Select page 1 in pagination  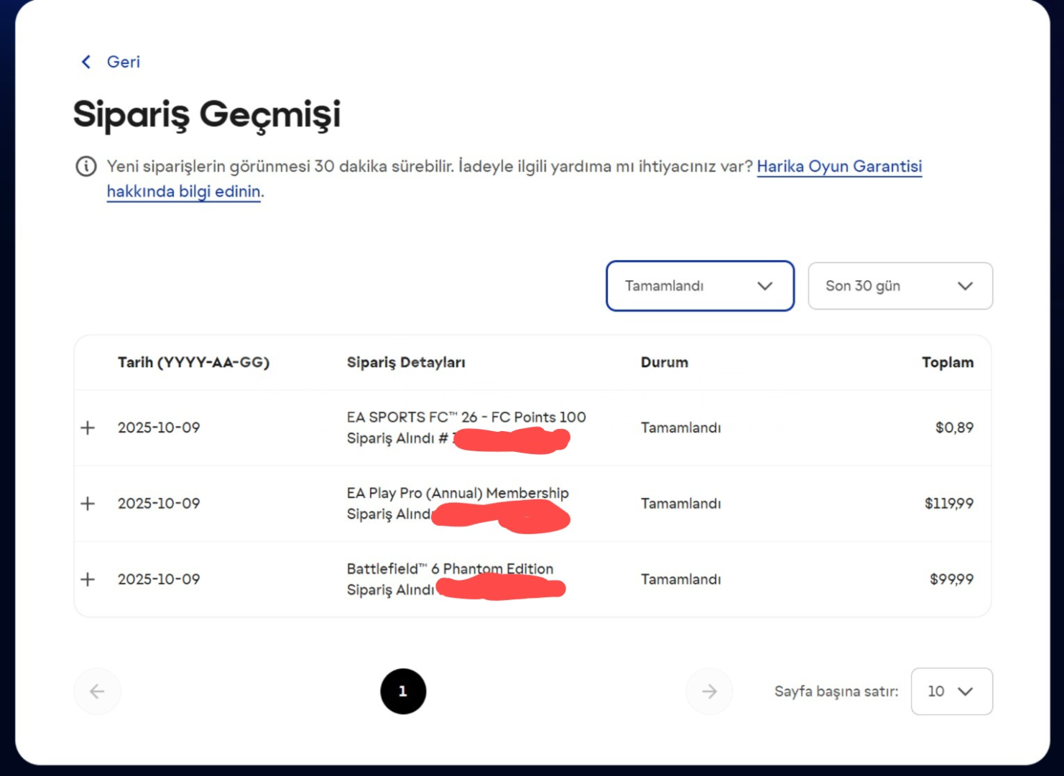tap(403, 691)
